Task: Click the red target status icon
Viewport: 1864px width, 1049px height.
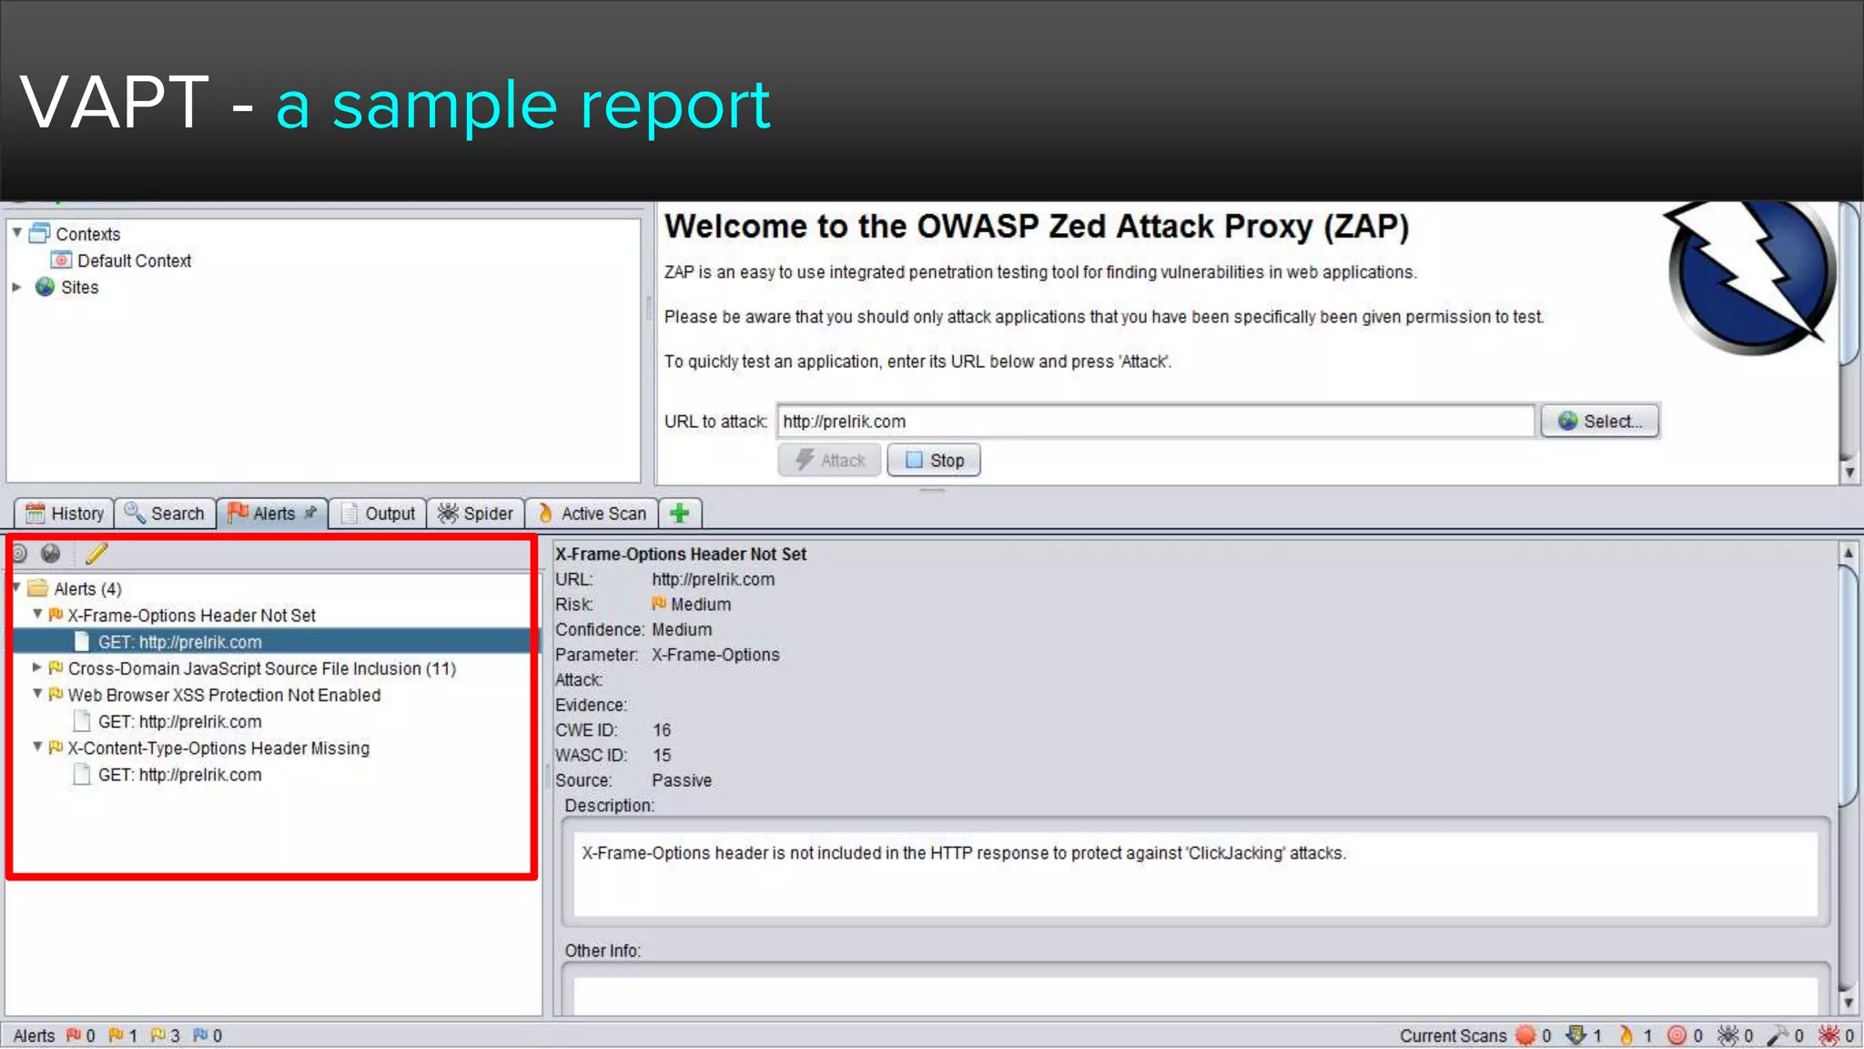Action: click(1677, 1035)
